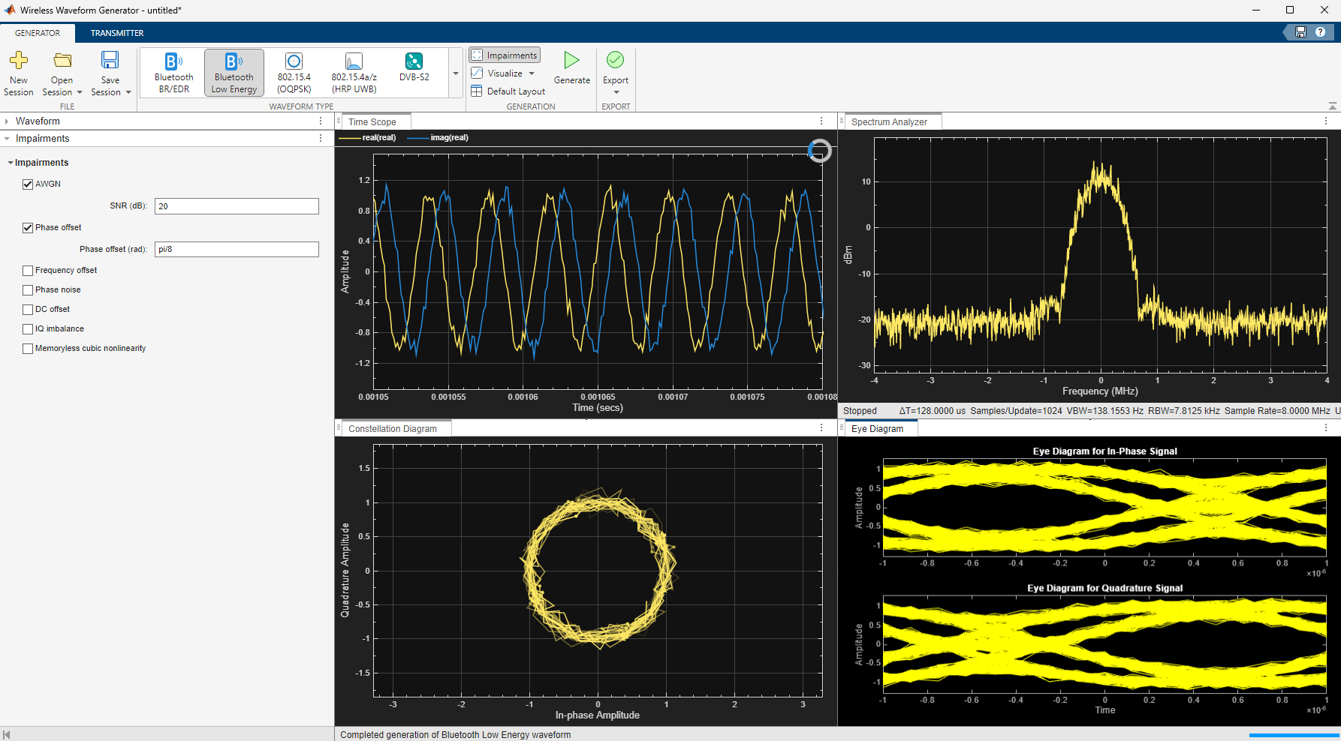Uncheck the AWGN impairment checkbox
1341x741 pixels.
[28, 184]
